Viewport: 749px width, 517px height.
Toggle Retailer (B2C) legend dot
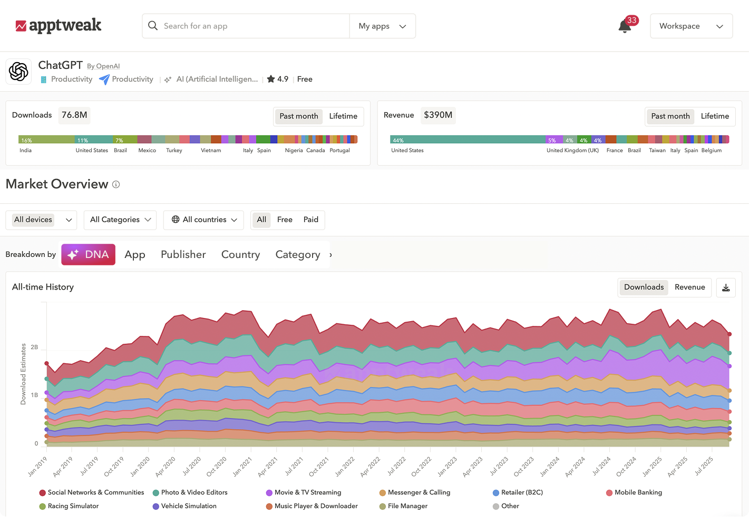(x=496, y=493)
